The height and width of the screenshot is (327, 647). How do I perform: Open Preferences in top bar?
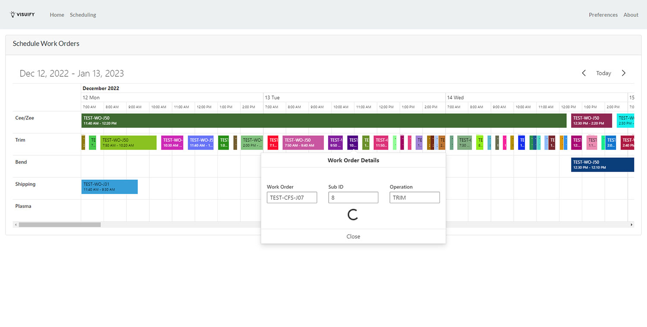(x=603, y=15)
